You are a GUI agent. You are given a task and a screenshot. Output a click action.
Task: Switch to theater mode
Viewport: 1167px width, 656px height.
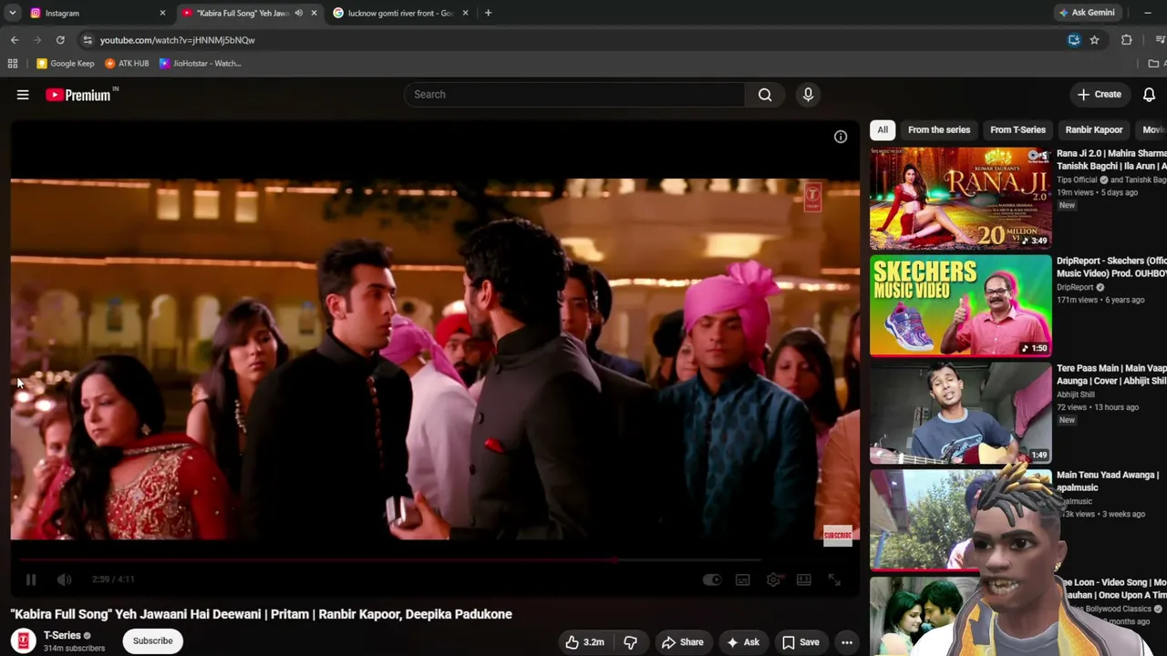coord(804,579)
